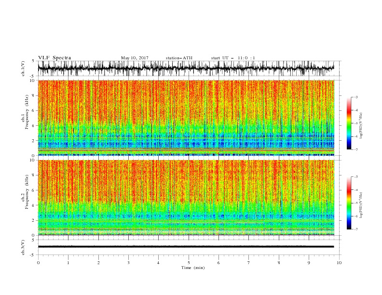Select the ch.1(V) axis label
The height and width of the screenshot is (295, 382).
[23, 68]
